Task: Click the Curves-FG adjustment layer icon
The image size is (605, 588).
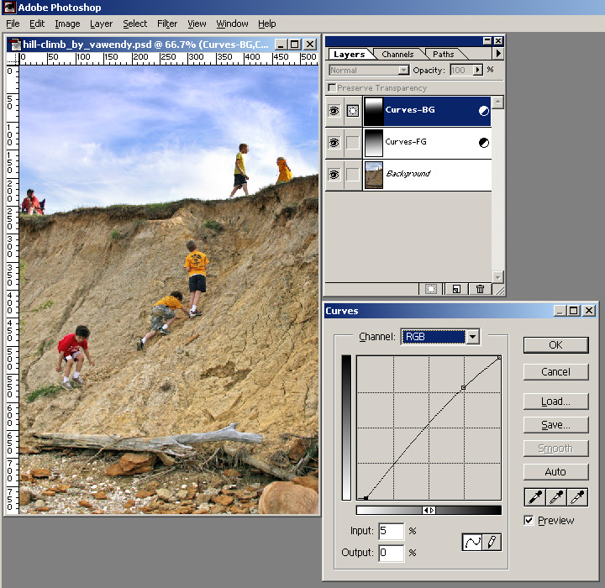Action: tap(484, 143)
